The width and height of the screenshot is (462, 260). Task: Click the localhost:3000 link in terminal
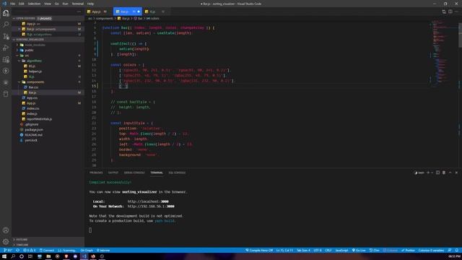tap(148, 201)
